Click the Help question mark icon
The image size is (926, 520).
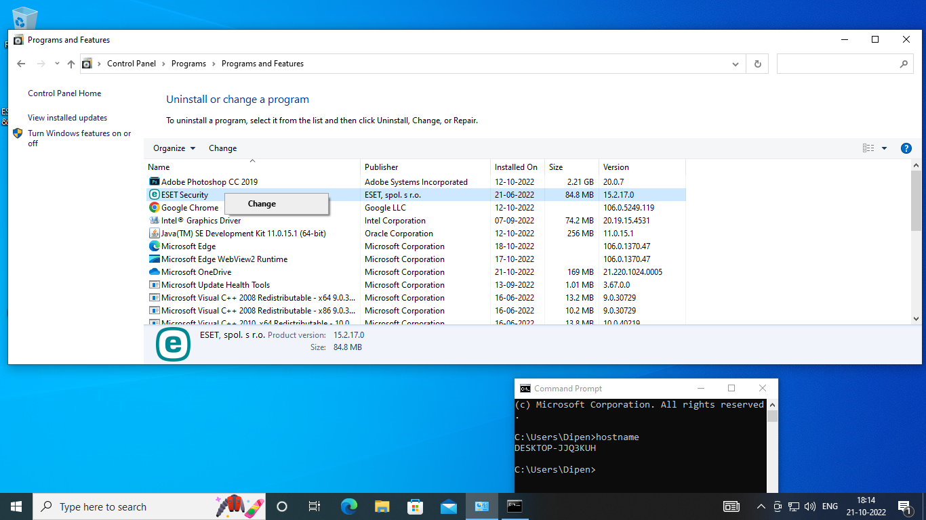(906, 148)
